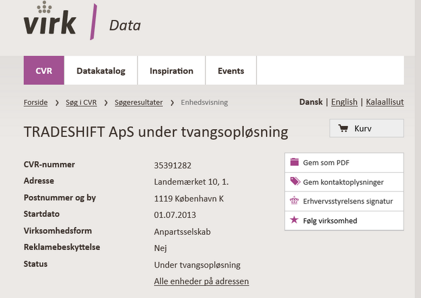
Task: Switch language to English
Action: [x=344, y=102]
